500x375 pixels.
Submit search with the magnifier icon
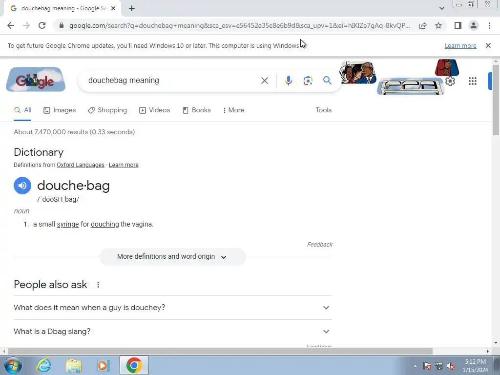click(x=327, y=81)
